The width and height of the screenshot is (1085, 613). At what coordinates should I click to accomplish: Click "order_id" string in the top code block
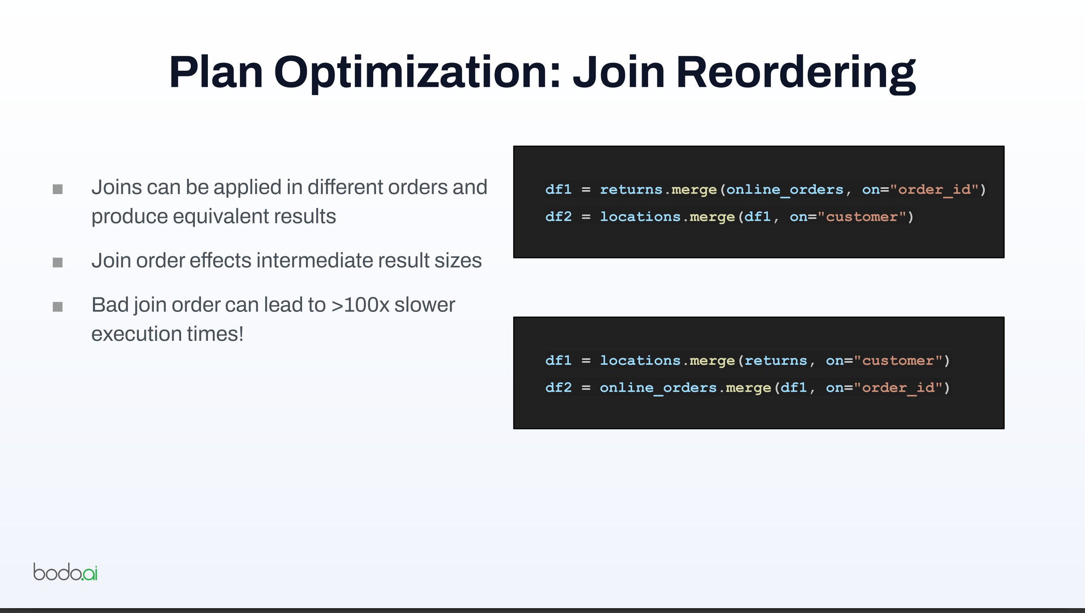click(934, 190)
